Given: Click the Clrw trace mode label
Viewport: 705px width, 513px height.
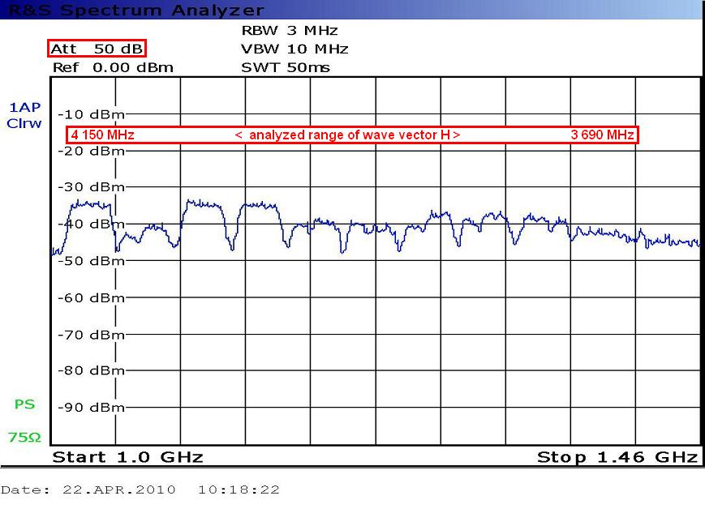Looking at the screenshot, I should point(24,124).
